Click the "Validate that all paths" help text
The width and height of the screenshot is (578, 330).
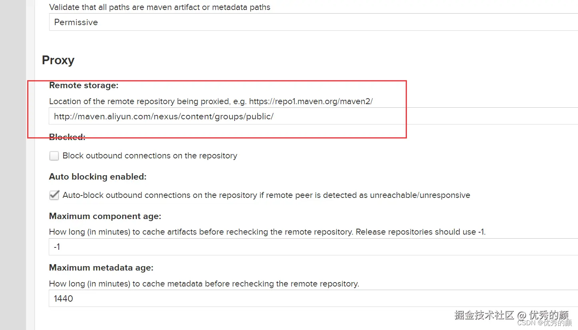[159, 7]
